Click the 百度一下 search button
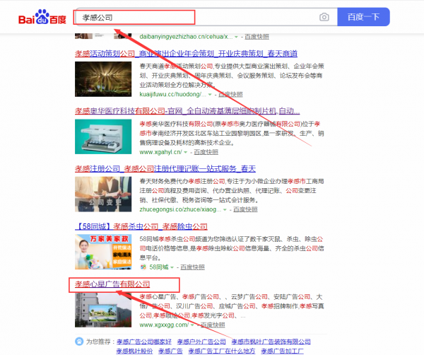 [x=364, y=17]
